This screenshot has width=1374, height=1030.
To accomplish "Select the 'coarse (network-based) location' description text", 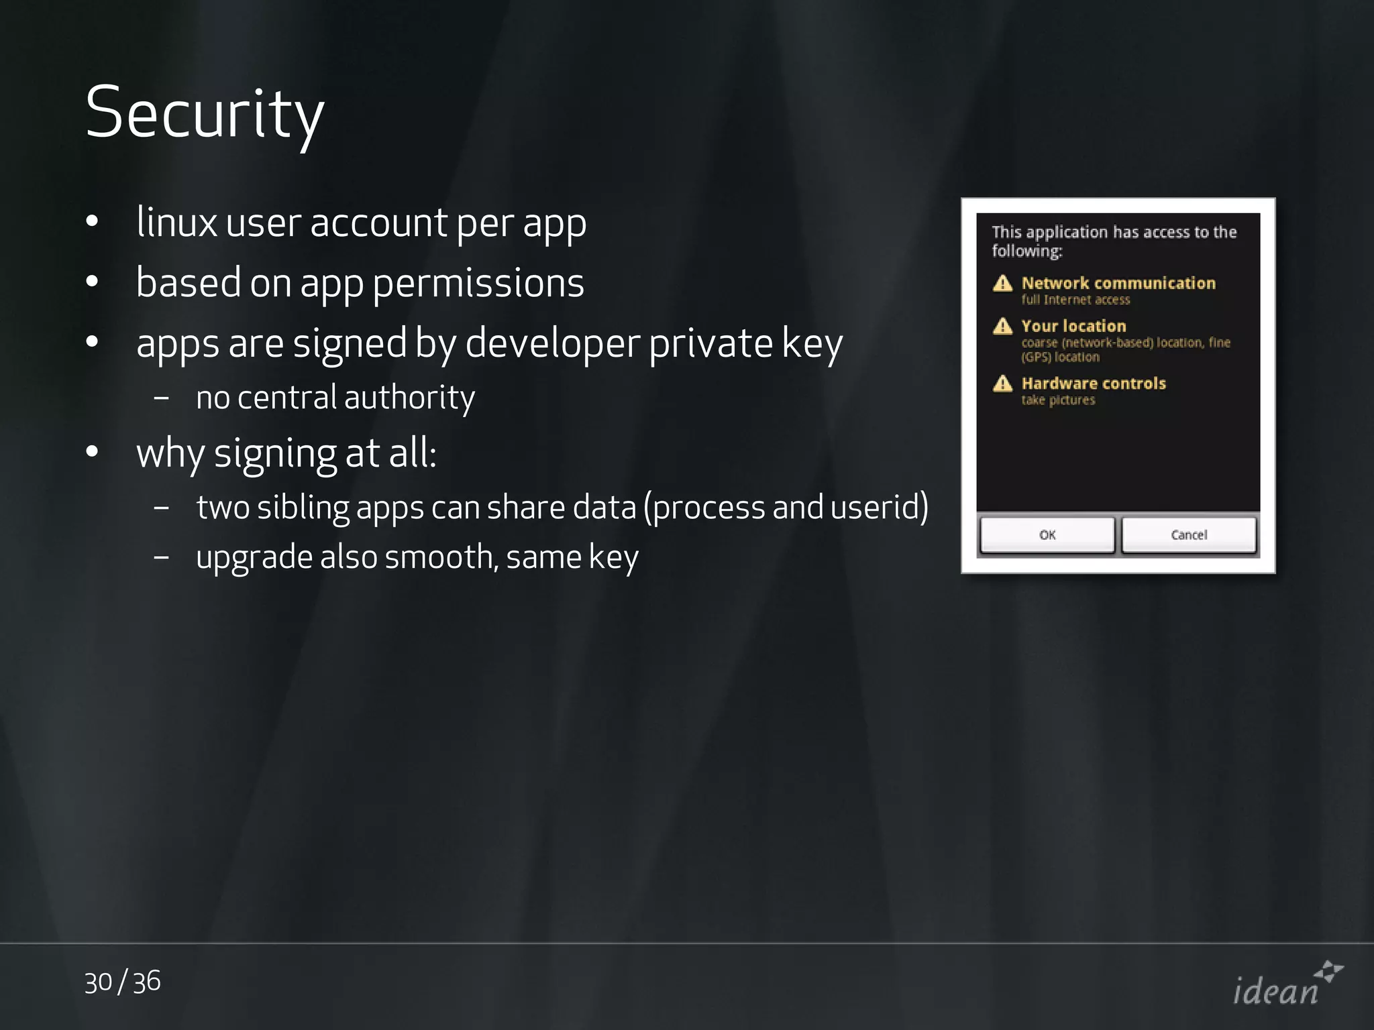I will 1126,349.
